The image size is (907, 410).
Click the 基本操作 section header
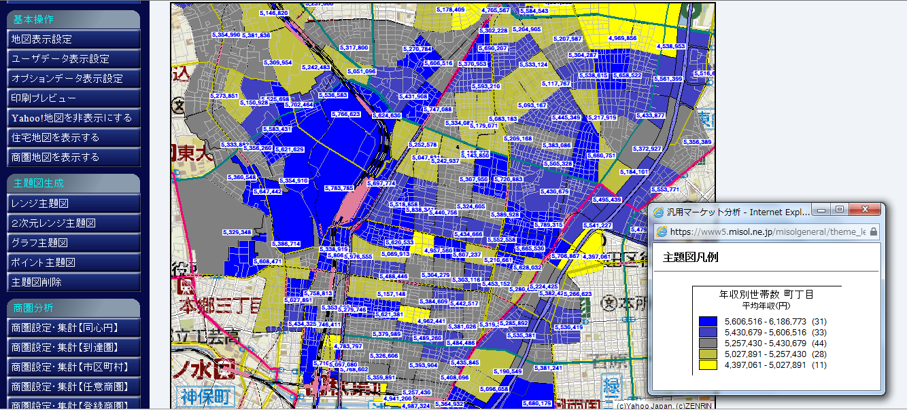(x=73, y=19)
